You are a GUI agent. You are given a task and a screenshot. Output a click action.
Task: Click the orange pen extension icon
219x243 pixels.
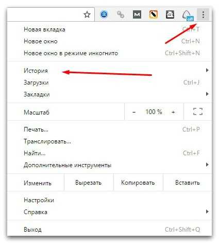(x=154, y=14)
